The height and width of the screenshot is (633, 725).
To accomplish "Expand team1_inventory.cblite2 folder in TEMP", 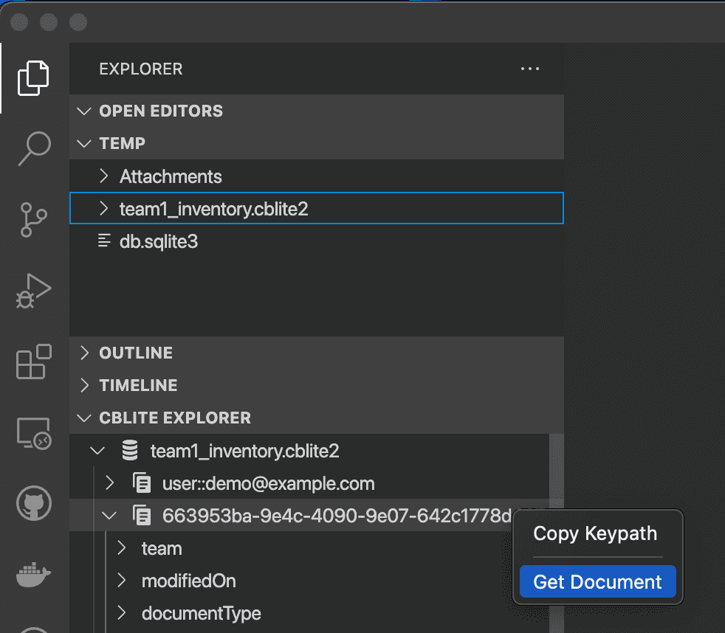I will point(104,208).
